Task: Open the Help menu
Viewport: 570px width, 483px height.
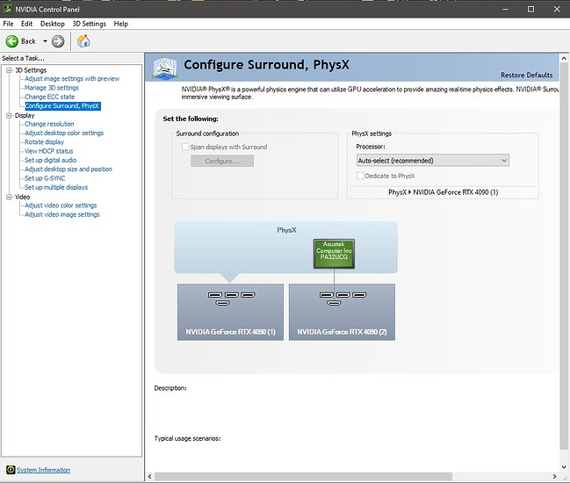Action: tap(120, 24)
